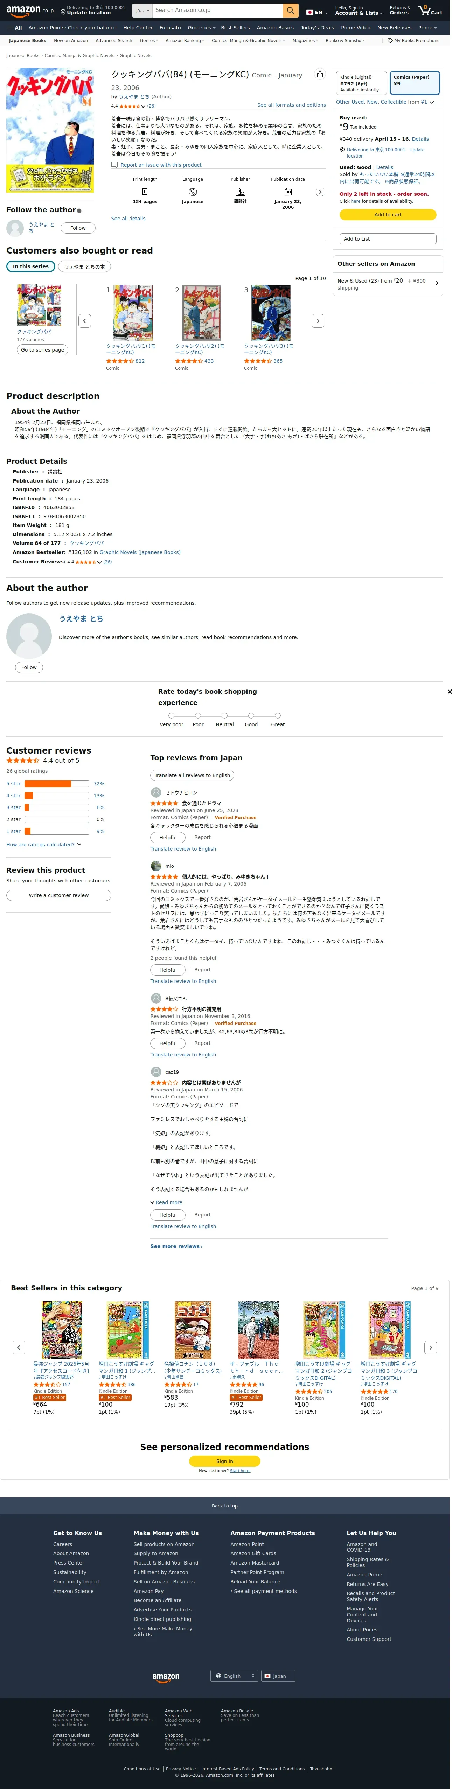
Task: Expand the Account & Lists menu
Action: click(358, 11)
